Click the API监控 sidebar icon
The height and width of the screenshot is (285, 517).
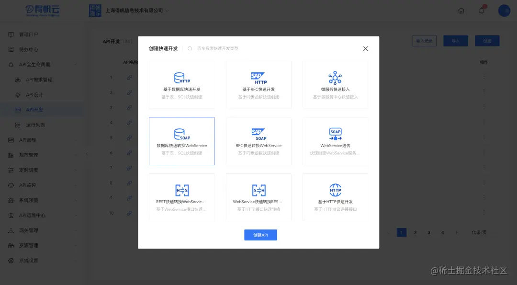pyautogui.click(x=11, y=185)
